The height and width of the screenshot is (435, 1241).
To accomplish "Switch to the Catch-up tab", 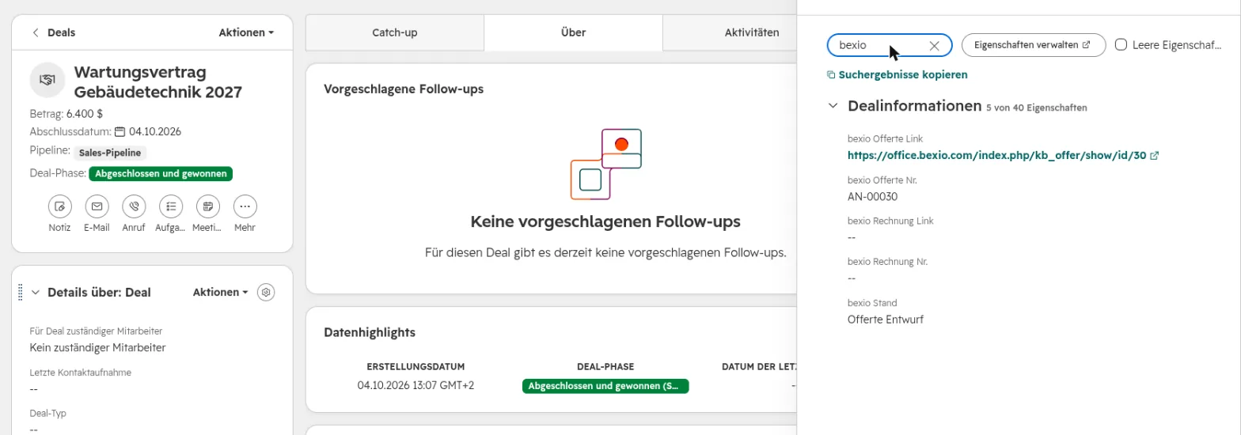I will [x=394, y=32].
